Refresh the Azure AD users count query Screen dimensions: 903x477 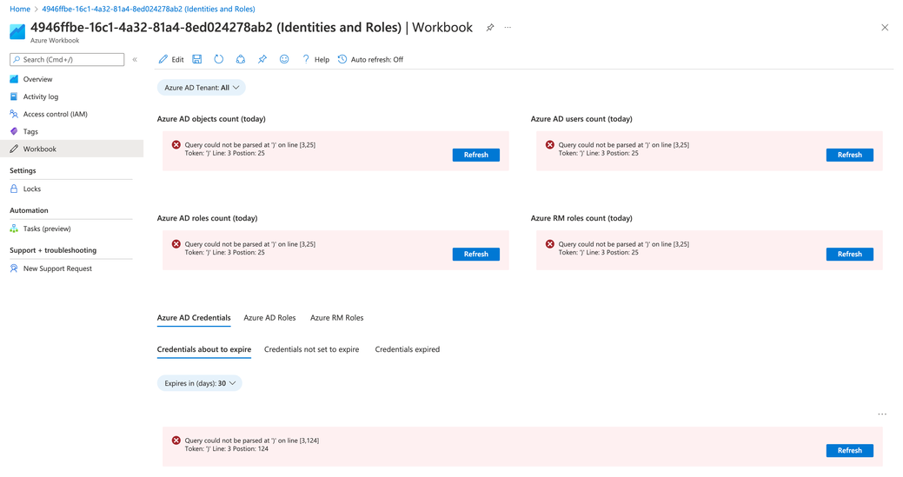849,155
